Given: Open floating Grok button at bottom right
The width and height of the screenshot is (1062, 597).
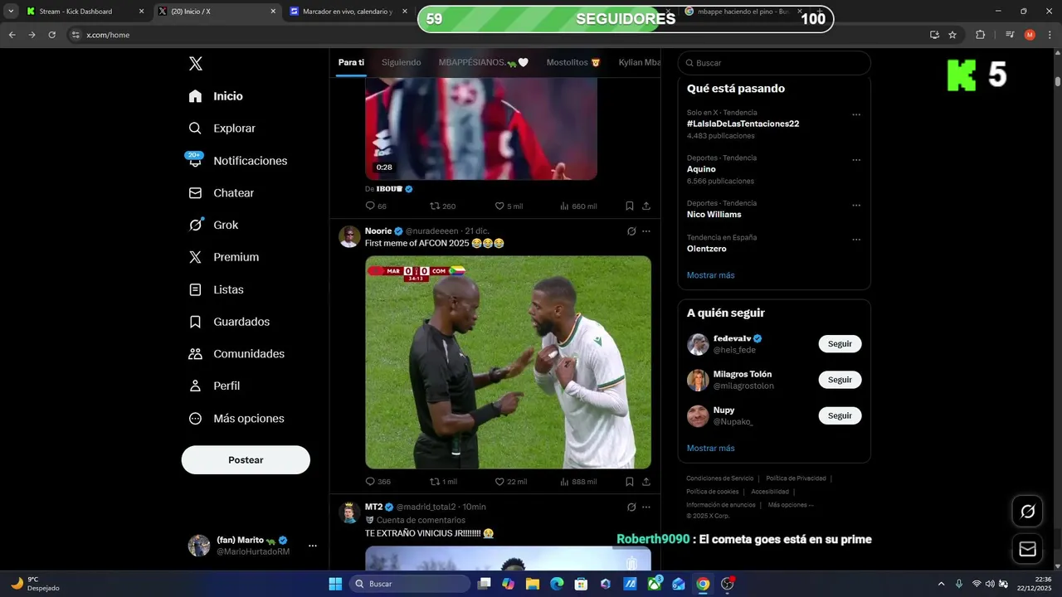Looking at the screenshot, I should pyautogui.click(x=1027, y=512).
